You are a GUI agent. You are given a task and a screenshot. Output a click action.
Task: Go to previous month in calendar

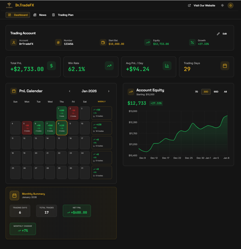click(x=69, y=91)
